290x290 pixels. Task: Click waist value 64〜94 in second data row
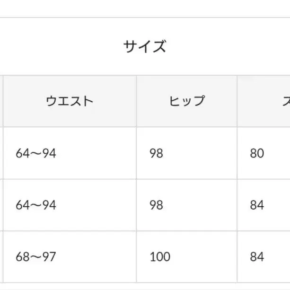[x=36, y=205]
